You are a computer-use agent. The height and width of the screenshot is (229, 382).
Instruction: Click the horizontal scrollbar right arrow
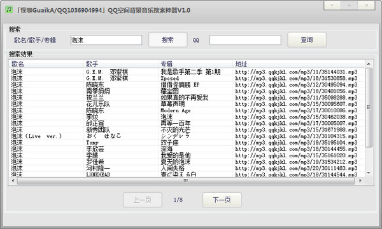[360, 181]
